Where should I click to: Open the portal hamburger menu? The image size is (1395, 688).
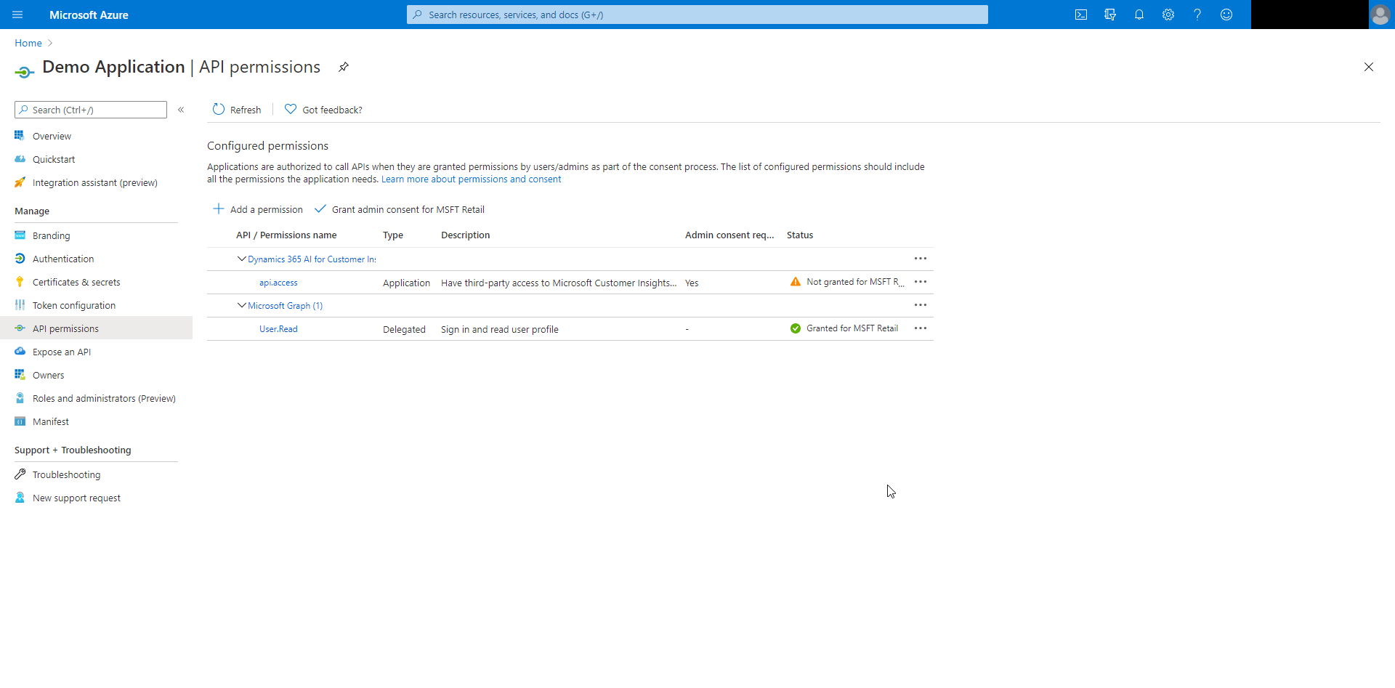click(x=18, y=15)
